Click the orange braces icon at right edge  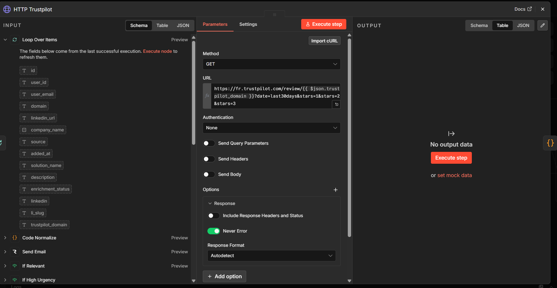pos(550,143)
